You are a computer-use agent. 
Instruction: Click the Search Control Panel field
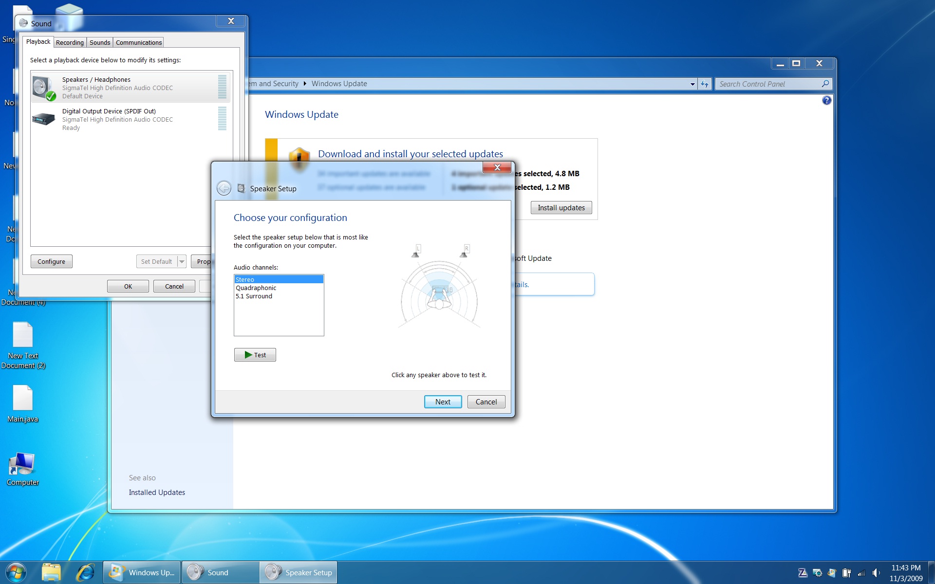[769, 84]
